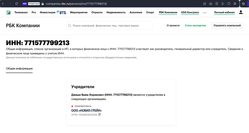This screenshot has height=133, width=249.
Task: Toggle the VPN badge in address bar
Action: 25,4
